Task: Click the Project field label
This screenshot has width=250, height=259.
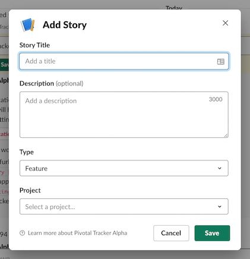Action: coord(30,190)
